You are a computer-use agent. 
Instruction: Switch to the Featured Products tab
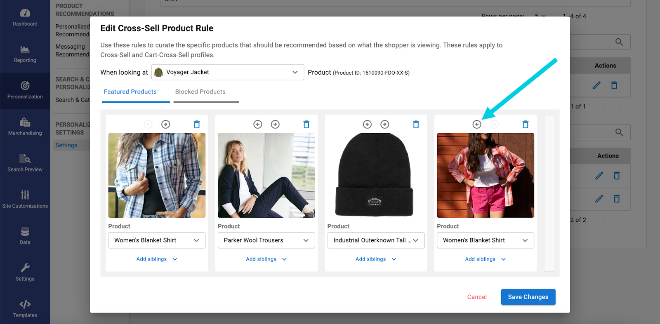(130, 92)
